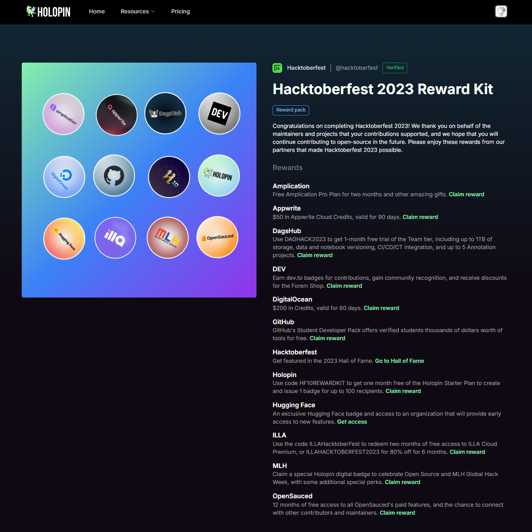Expand the Resources dropdown chevron
532x532 pixels.
tap(153, 12)
